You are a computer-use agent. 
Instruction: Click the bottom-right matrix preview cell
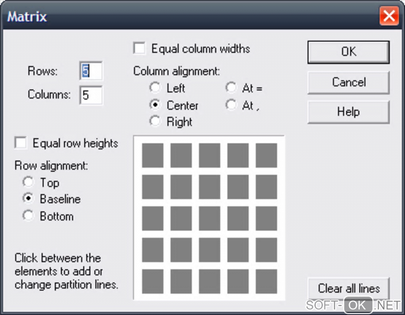(x=266, y=281)
